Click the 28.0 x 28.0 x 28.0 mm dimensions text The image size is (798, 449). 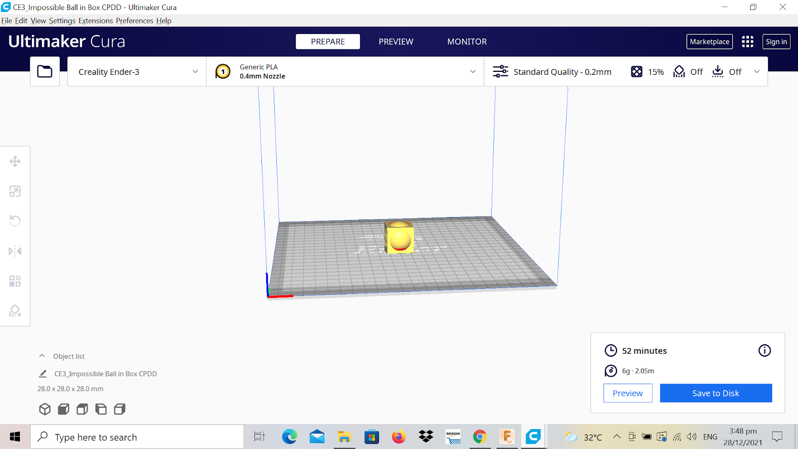[70, 389]
